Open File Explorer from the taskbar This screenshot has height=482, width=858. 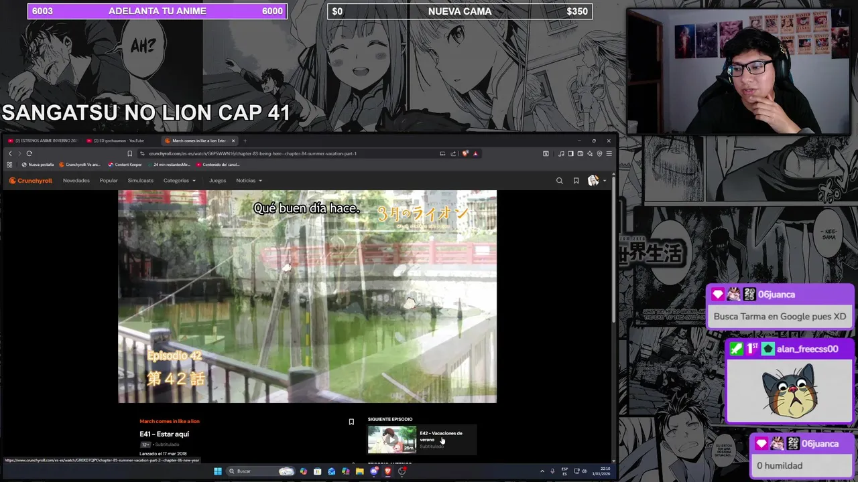point(359,471)
